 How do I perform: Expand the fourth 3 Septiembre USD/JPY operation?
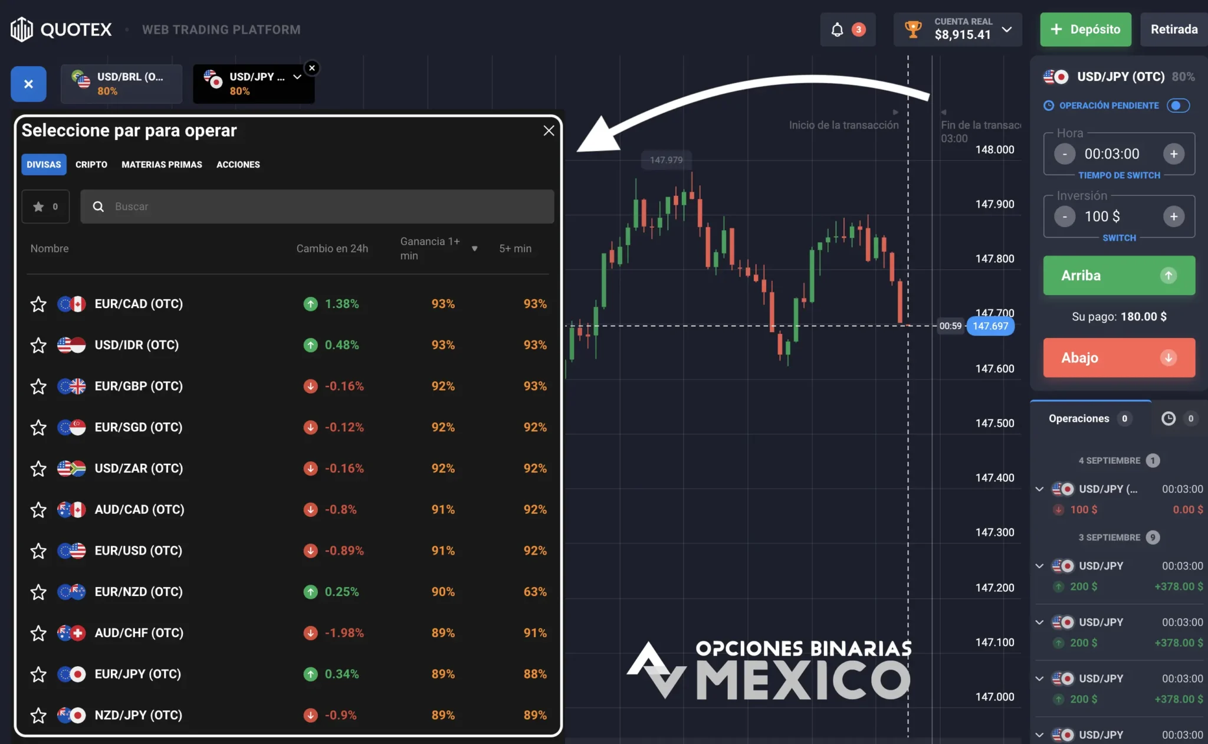pyautogui.click(x=1039, y=735)
